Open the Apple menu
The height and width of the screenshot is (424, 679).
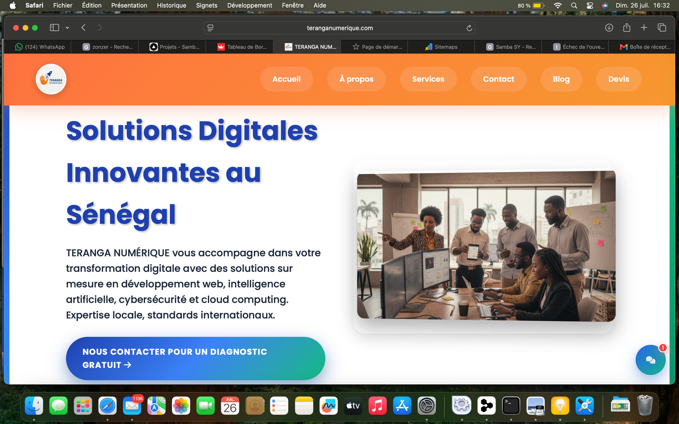pos(13,5)
